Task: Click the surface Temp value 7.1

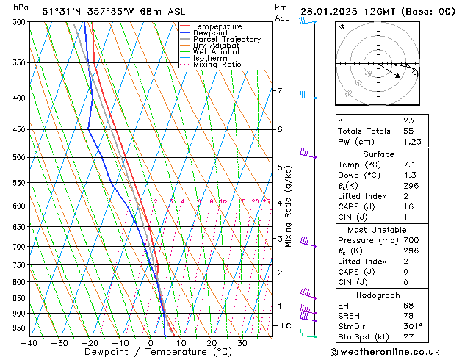Action: pyautogui.click(x=410, y=165)
